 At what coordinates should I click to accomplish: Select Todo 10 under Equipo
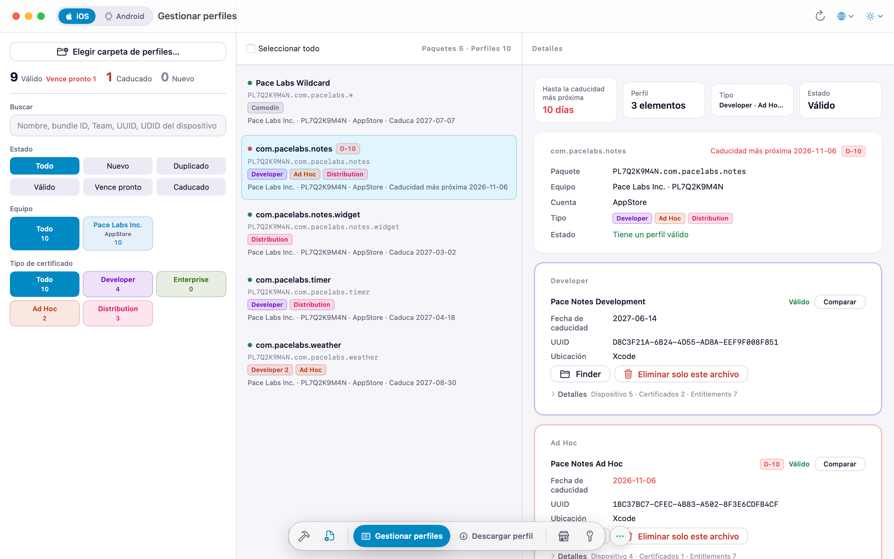click(45, 234)
